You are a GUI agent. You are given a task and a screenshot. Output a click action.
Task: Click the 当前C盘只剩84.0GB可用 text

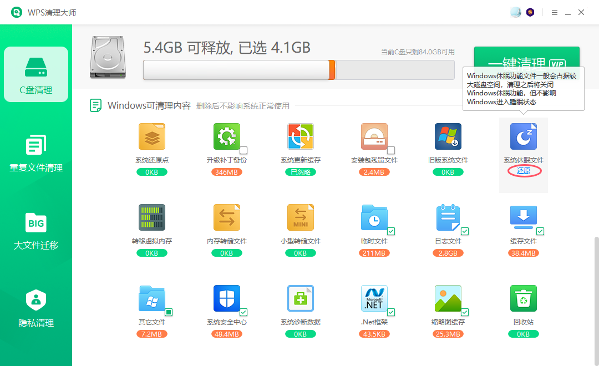click(x=418, y=52)
